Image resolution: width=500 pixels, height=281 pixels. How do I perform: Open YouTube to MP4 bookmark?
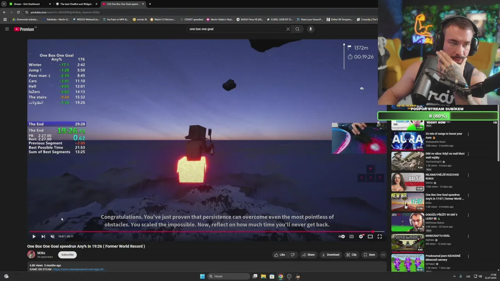(116, 20)
